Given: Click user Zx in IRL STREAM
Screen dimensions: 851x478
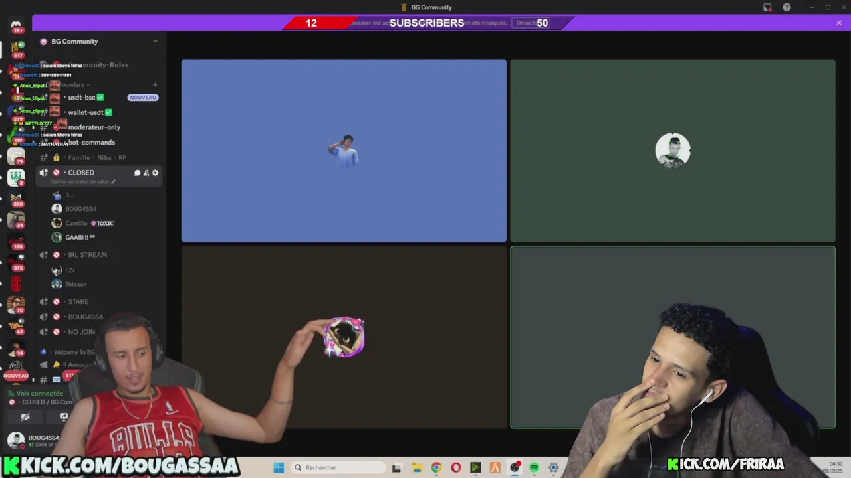Looking at the screenshot, I should click(70, 270).
